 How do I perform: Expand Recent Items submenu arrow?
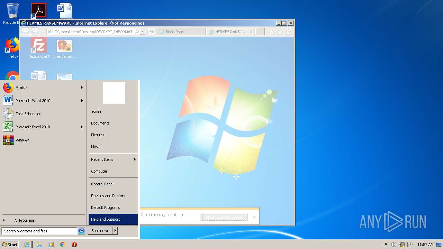click(x=135, y=159)
